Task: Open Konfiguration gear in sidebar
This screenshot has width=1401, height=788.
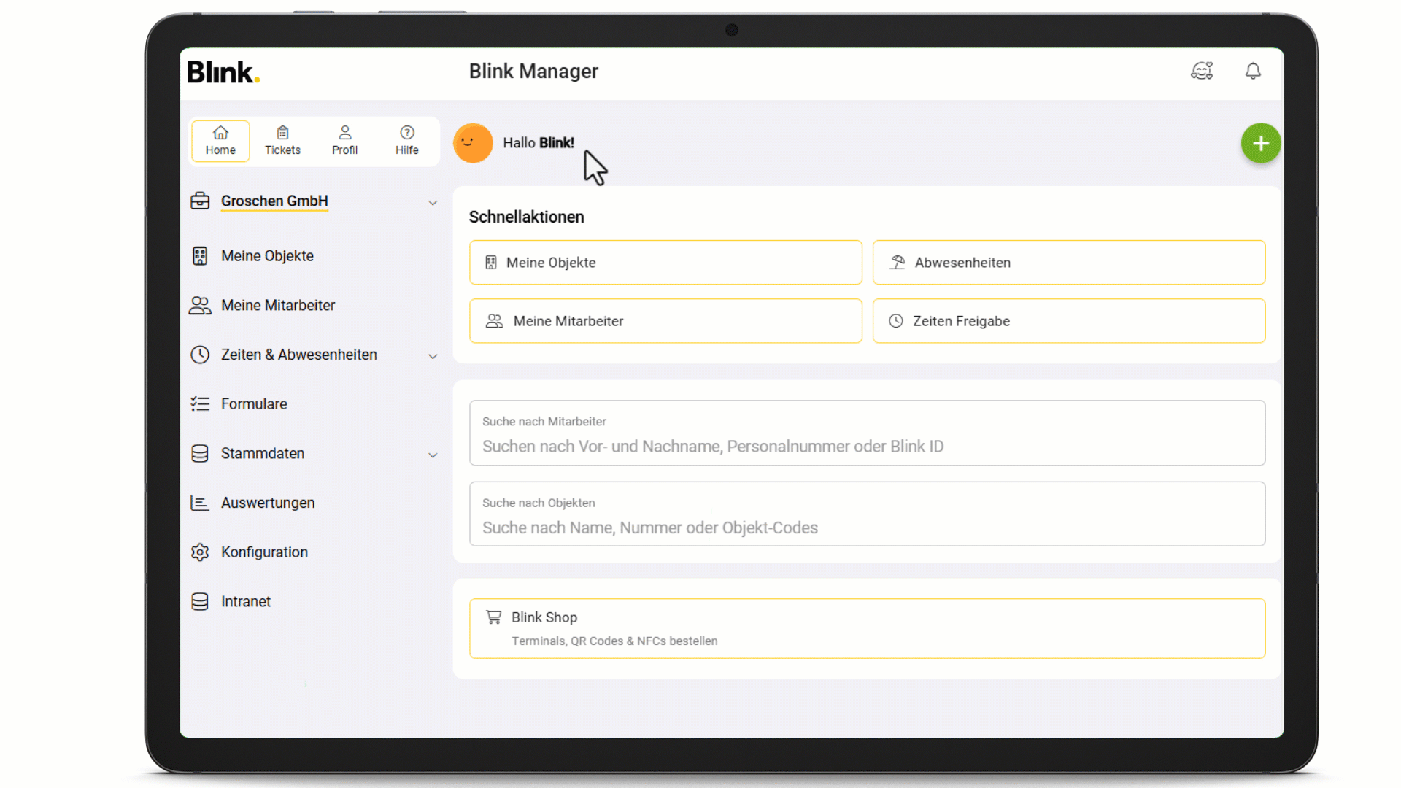Action: point(200,552)
